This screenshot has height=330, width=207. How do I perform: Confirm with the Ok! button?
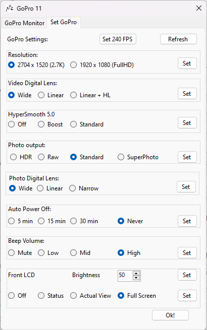(x=170, y=315)
